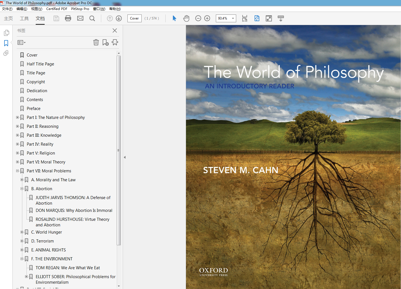This screenshot has height=289, width=401.
Task: Expand Part II: Reasoning bookmark
Action: click(x=17, y=126)
